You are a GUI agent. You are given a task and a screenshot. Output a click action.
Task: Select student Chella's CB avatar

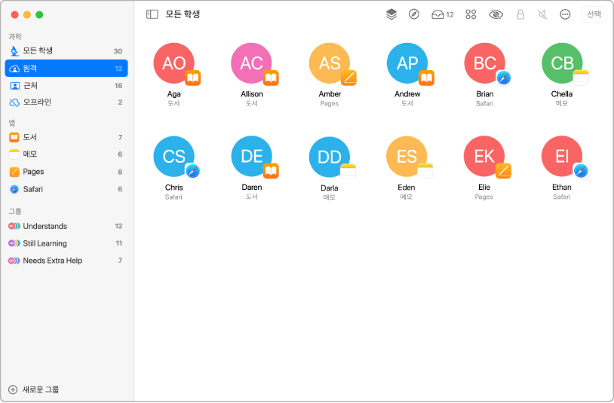click(562, 63)
